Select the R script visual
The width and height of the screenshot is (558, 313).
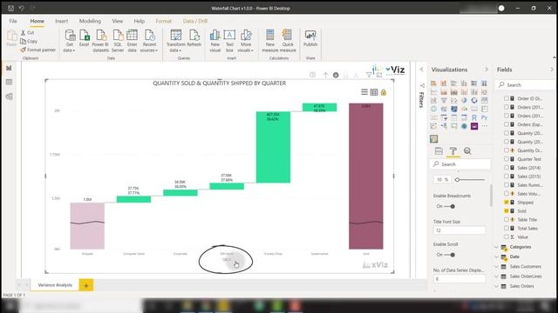pyautogui.click(x=474, y=117)
